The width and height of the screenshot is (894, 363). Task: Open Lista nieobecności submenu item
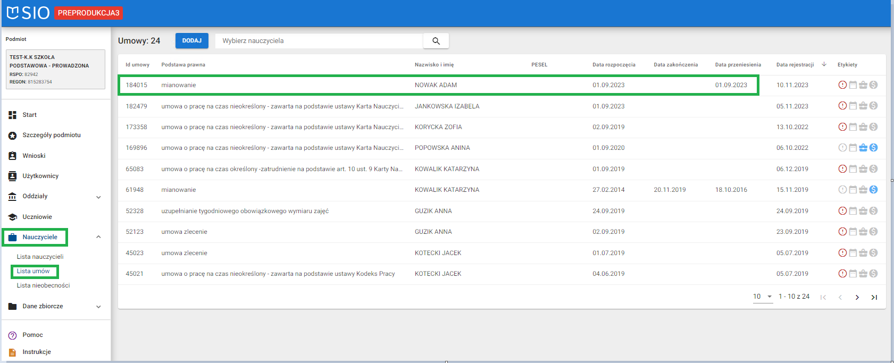pos(43,285)
